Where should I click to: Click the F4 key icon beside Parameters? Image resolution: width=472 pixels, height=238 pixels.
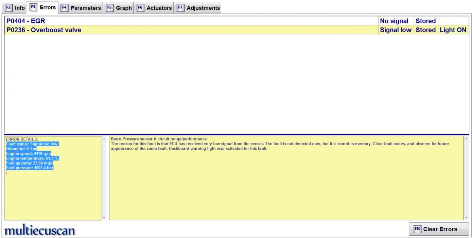[x=65, y=8]
